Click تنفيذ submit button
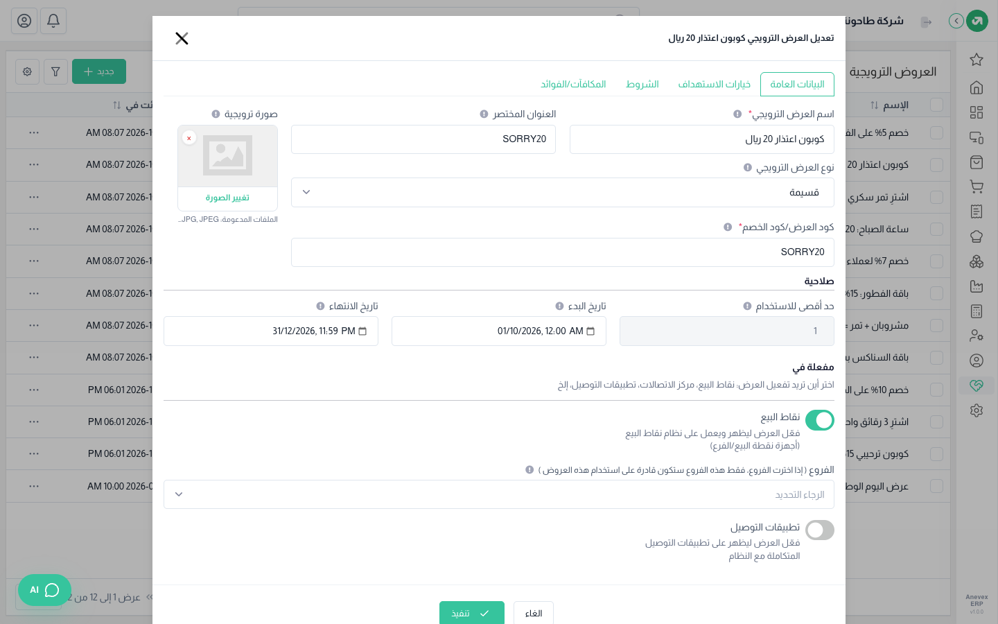Screen dimensions: 998x624 point(472,614)
